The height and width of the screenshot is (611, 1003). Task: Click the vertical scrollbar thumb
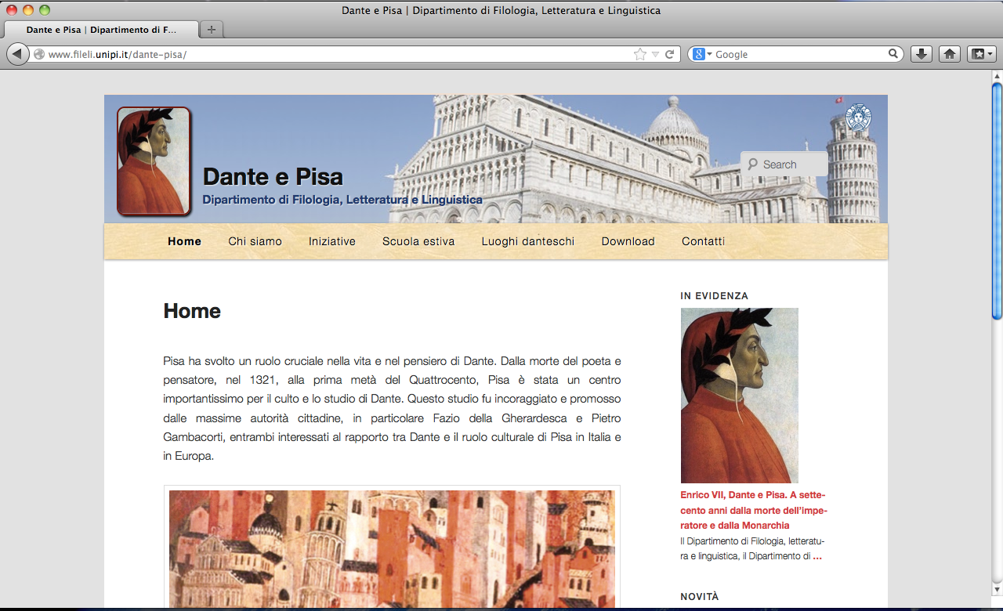coord(997,201)
